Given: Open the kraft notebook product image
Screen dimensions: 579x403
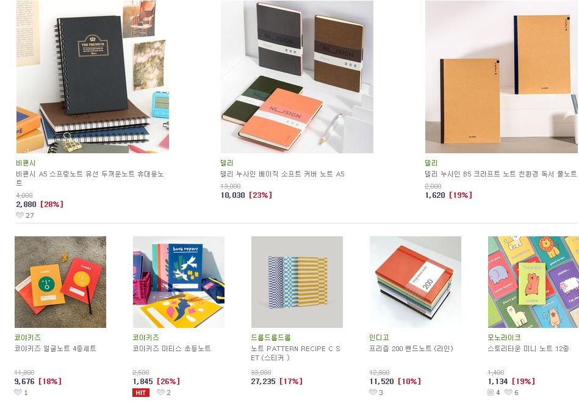Looking at the screenshot, I should pos(502,76).
